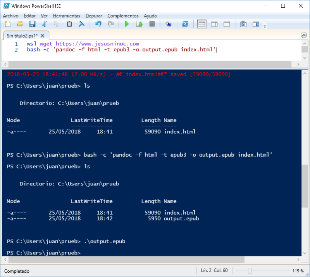
Task: Launch PowerShell.exe from the toolbar icon
Action: coord(185,24)
